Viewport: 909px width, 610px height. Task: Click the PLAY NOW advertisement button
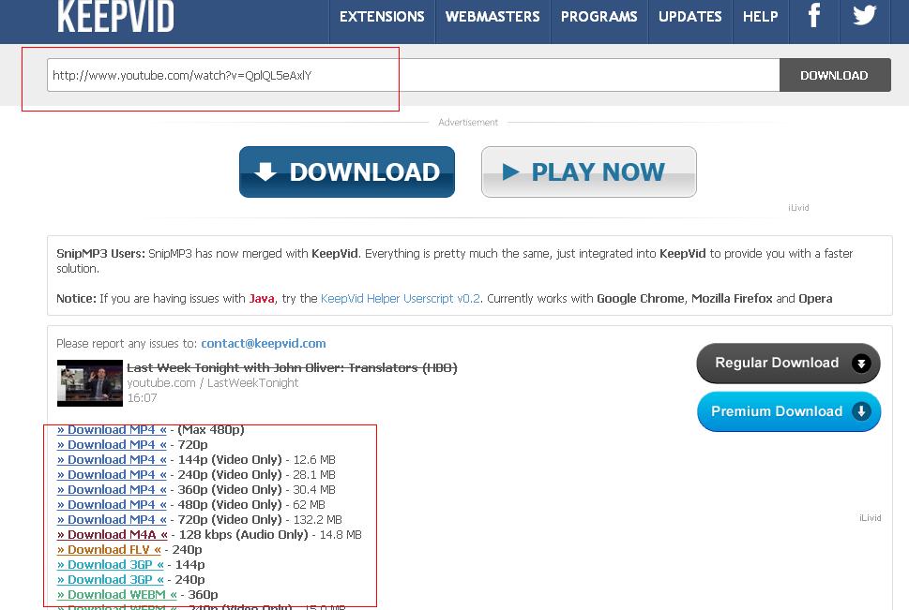click(589, 172)
